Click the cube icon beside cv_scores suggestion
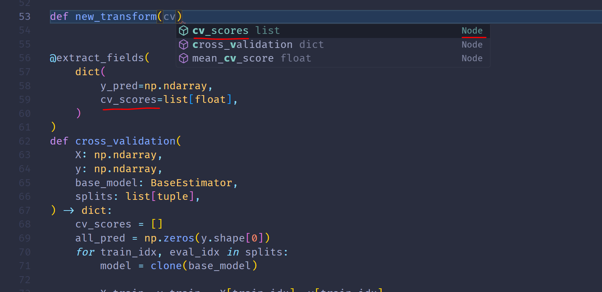The height and width of the screenshot is (292, 602). [184, 31]
